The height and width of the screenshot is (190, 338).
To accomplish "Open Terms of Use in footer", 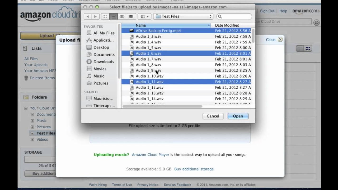I will (122, 185).
